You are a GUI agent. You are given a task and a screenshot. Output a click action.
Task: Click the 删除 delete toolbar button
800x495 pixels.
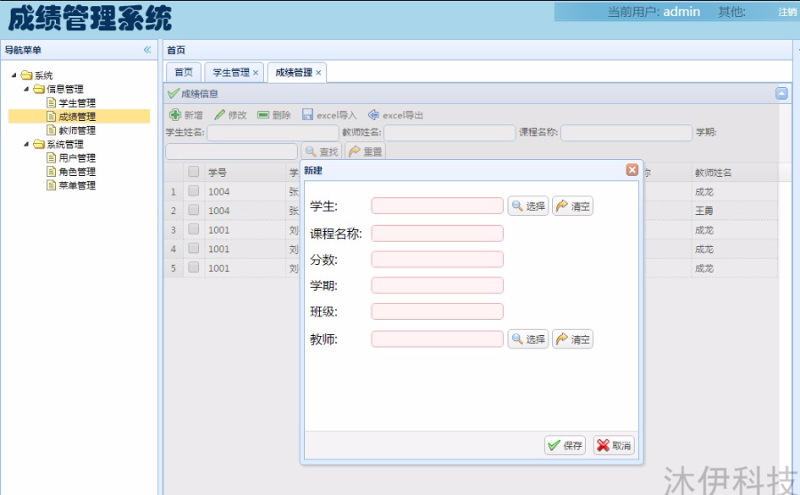tap(274, 115)
